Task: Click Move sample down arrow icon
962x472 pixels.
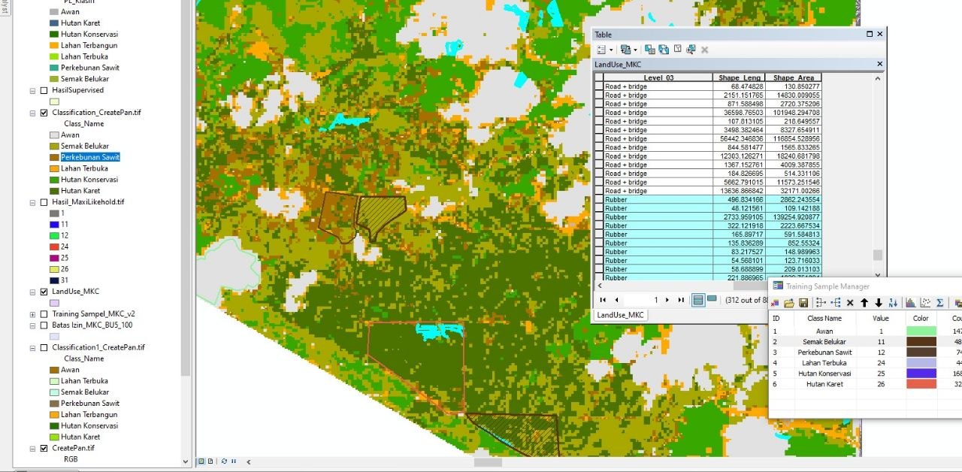Action: coord(879,303)
